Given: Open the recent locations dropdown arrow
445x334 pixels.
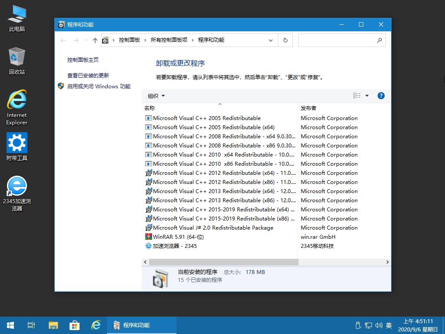Looking at the screenshot, I should (86, 40).
